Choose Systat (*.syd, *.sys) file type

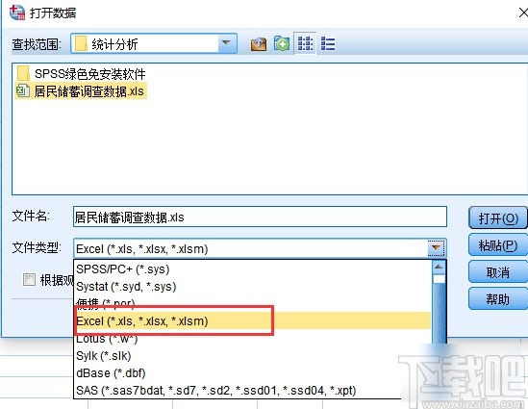point(252,287)
